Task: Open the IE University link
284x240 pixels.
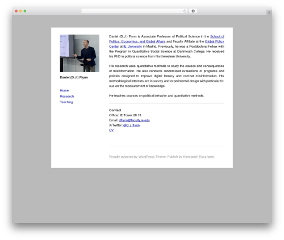Action: [x=132, y=47]
